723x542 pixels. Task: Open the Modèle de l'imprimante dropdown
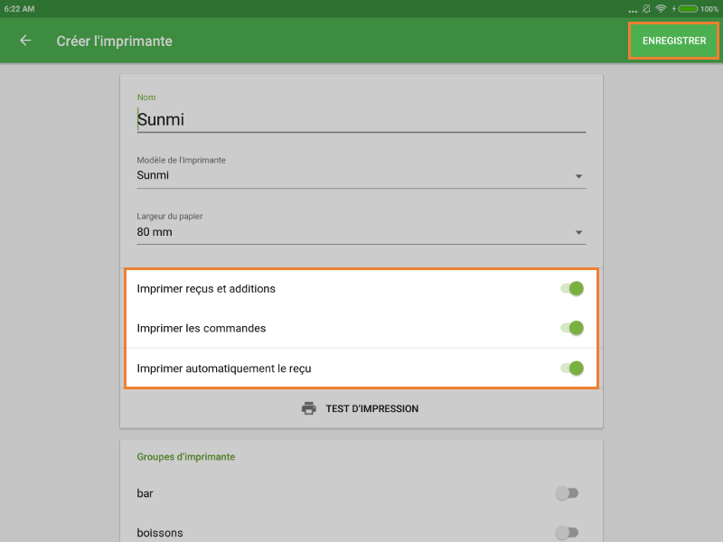[361, 176]
